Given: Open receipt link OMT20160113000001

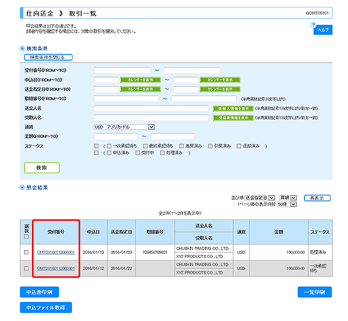Looking at the screenshot, I should coord(56,253).
